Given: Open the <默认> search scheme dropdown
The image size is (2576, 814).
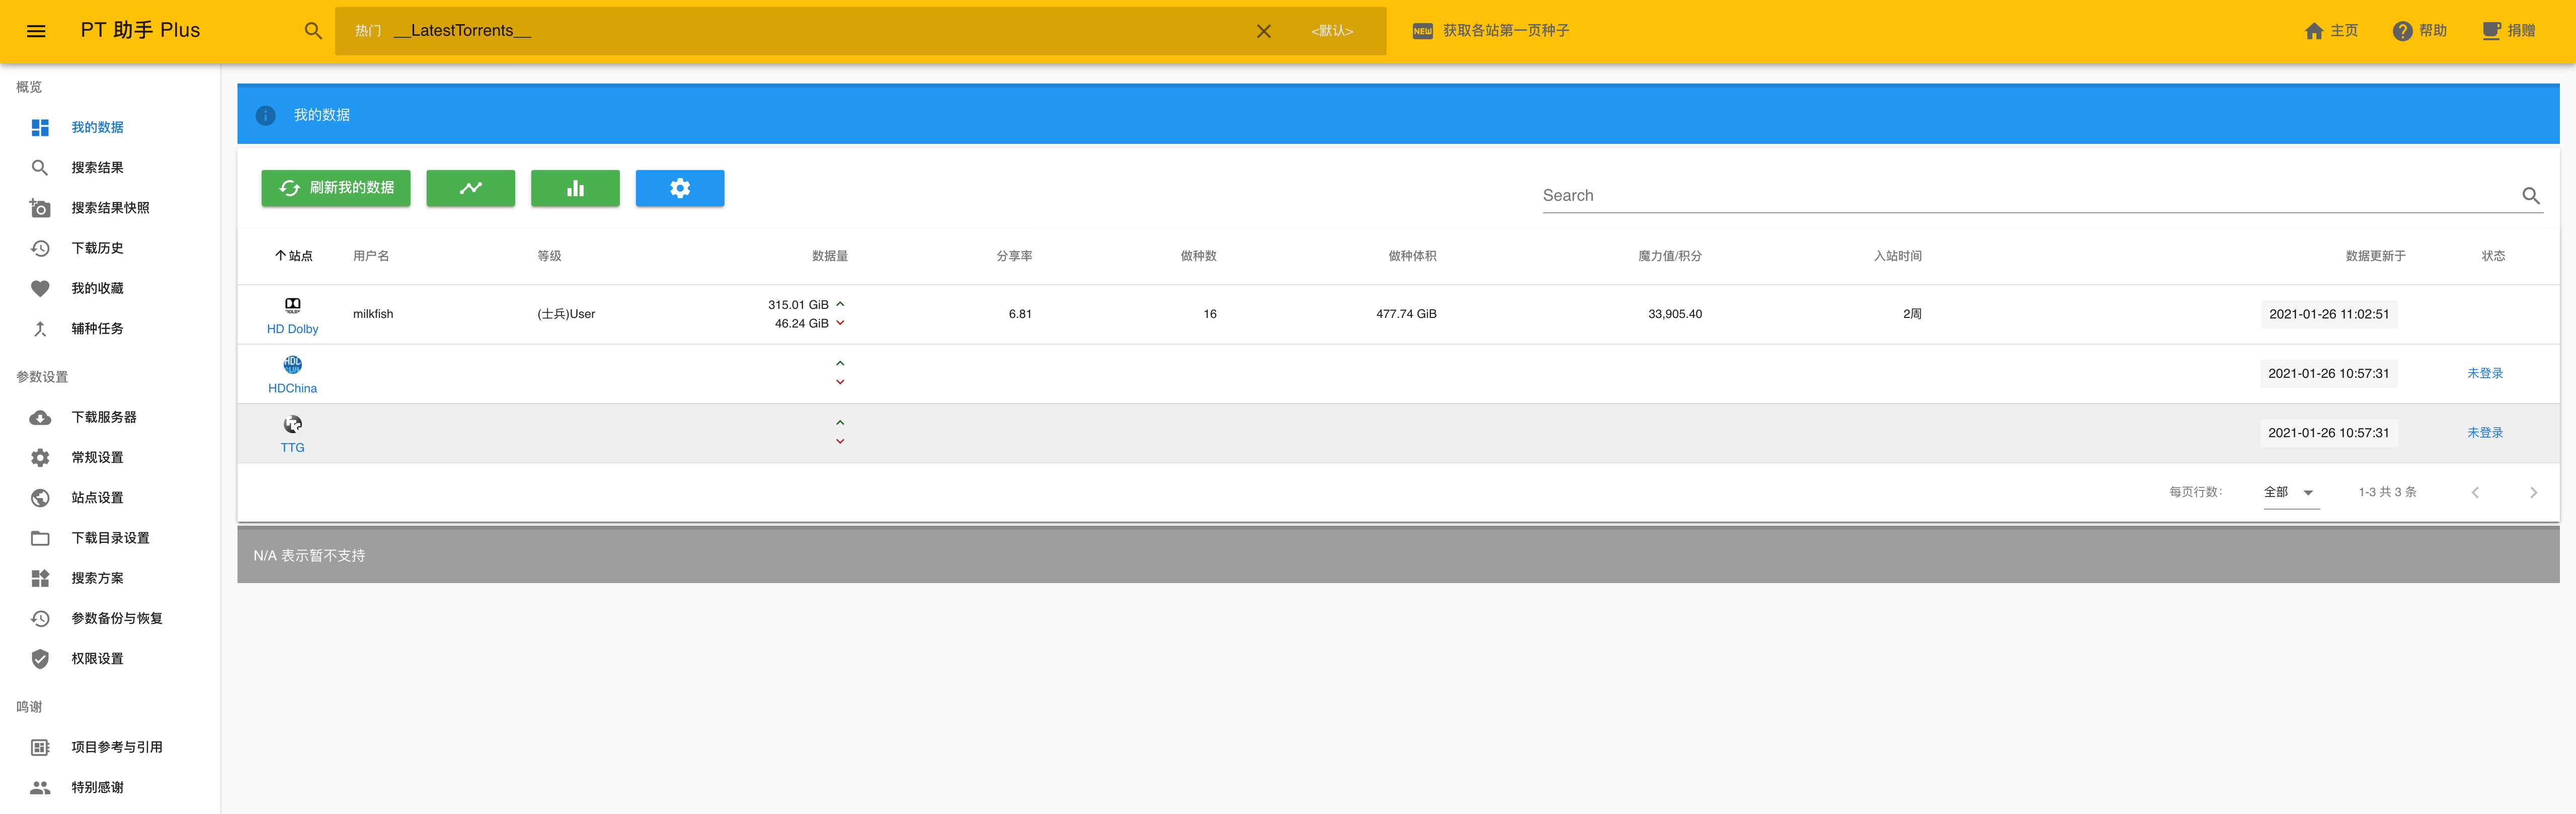Looking at the screenshot, I should pos(1332,31).
